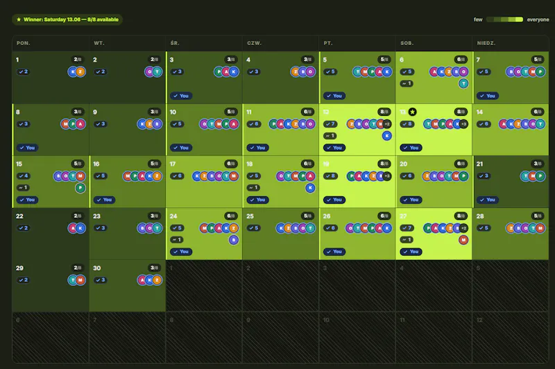This screenshot has width=555, height=369.
Task: Toggle the You badge on day 13
Action: pos(411,148)
